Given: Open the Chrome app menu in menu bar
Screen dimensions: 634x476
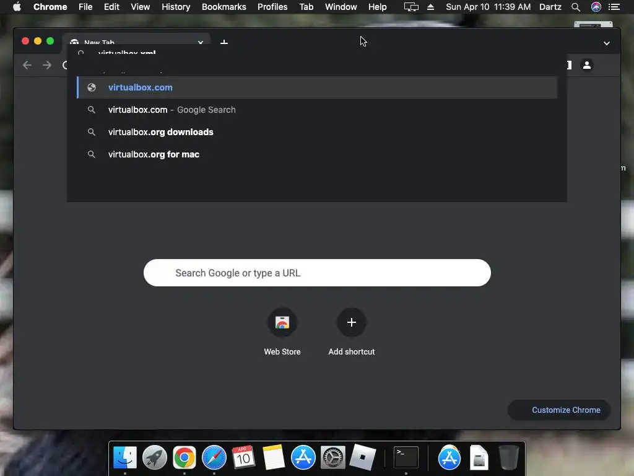Looking at the screenshot, I should (50, 7).
